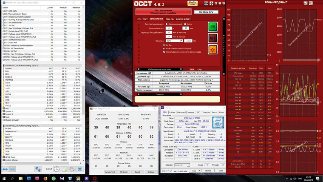Click the Intel Core i7 logo in CPU-Z
323x182 pixels.
[218, 122]
